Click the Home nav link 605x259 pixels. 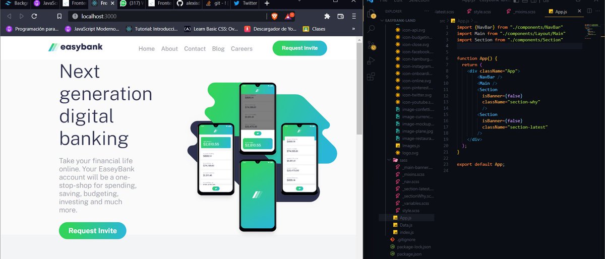pyautogui.click(x=147, y=49)
